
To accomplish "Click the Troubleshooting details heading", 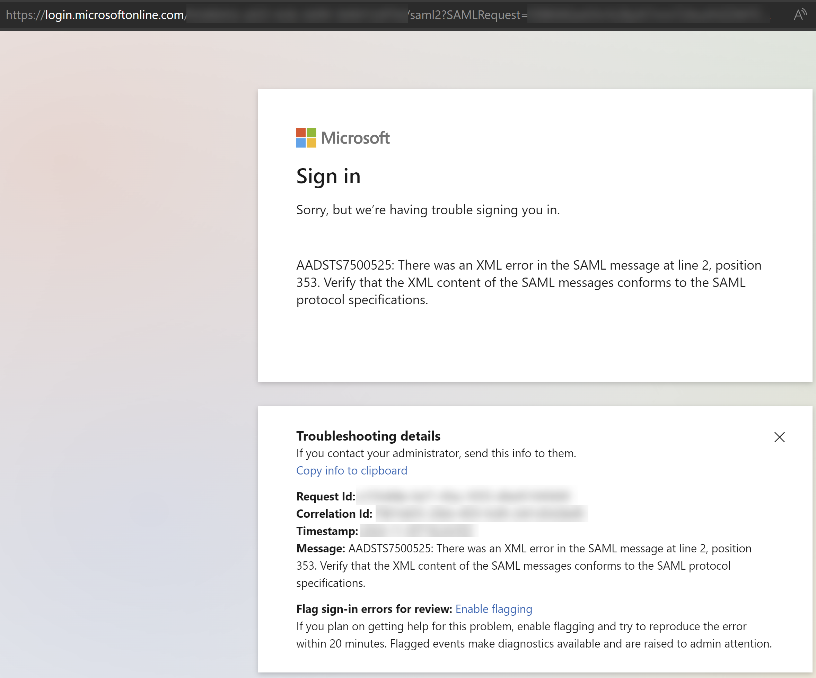I will [368, 436].
